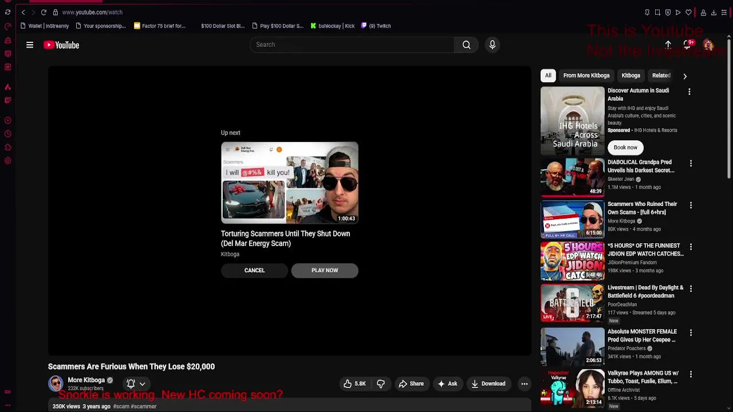733x412 pixels.
Task: Open Torturing Scammers up next thumbnail
Action: tap(290, 183)
